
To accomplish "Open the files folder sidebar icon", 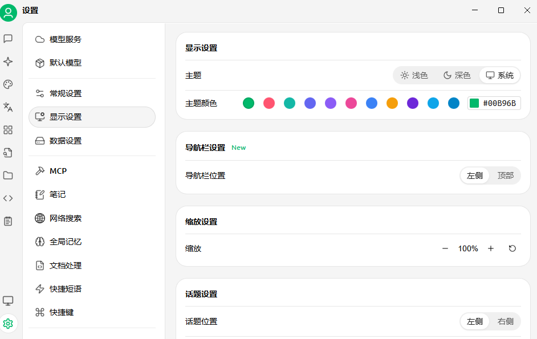I will [8, 175].
